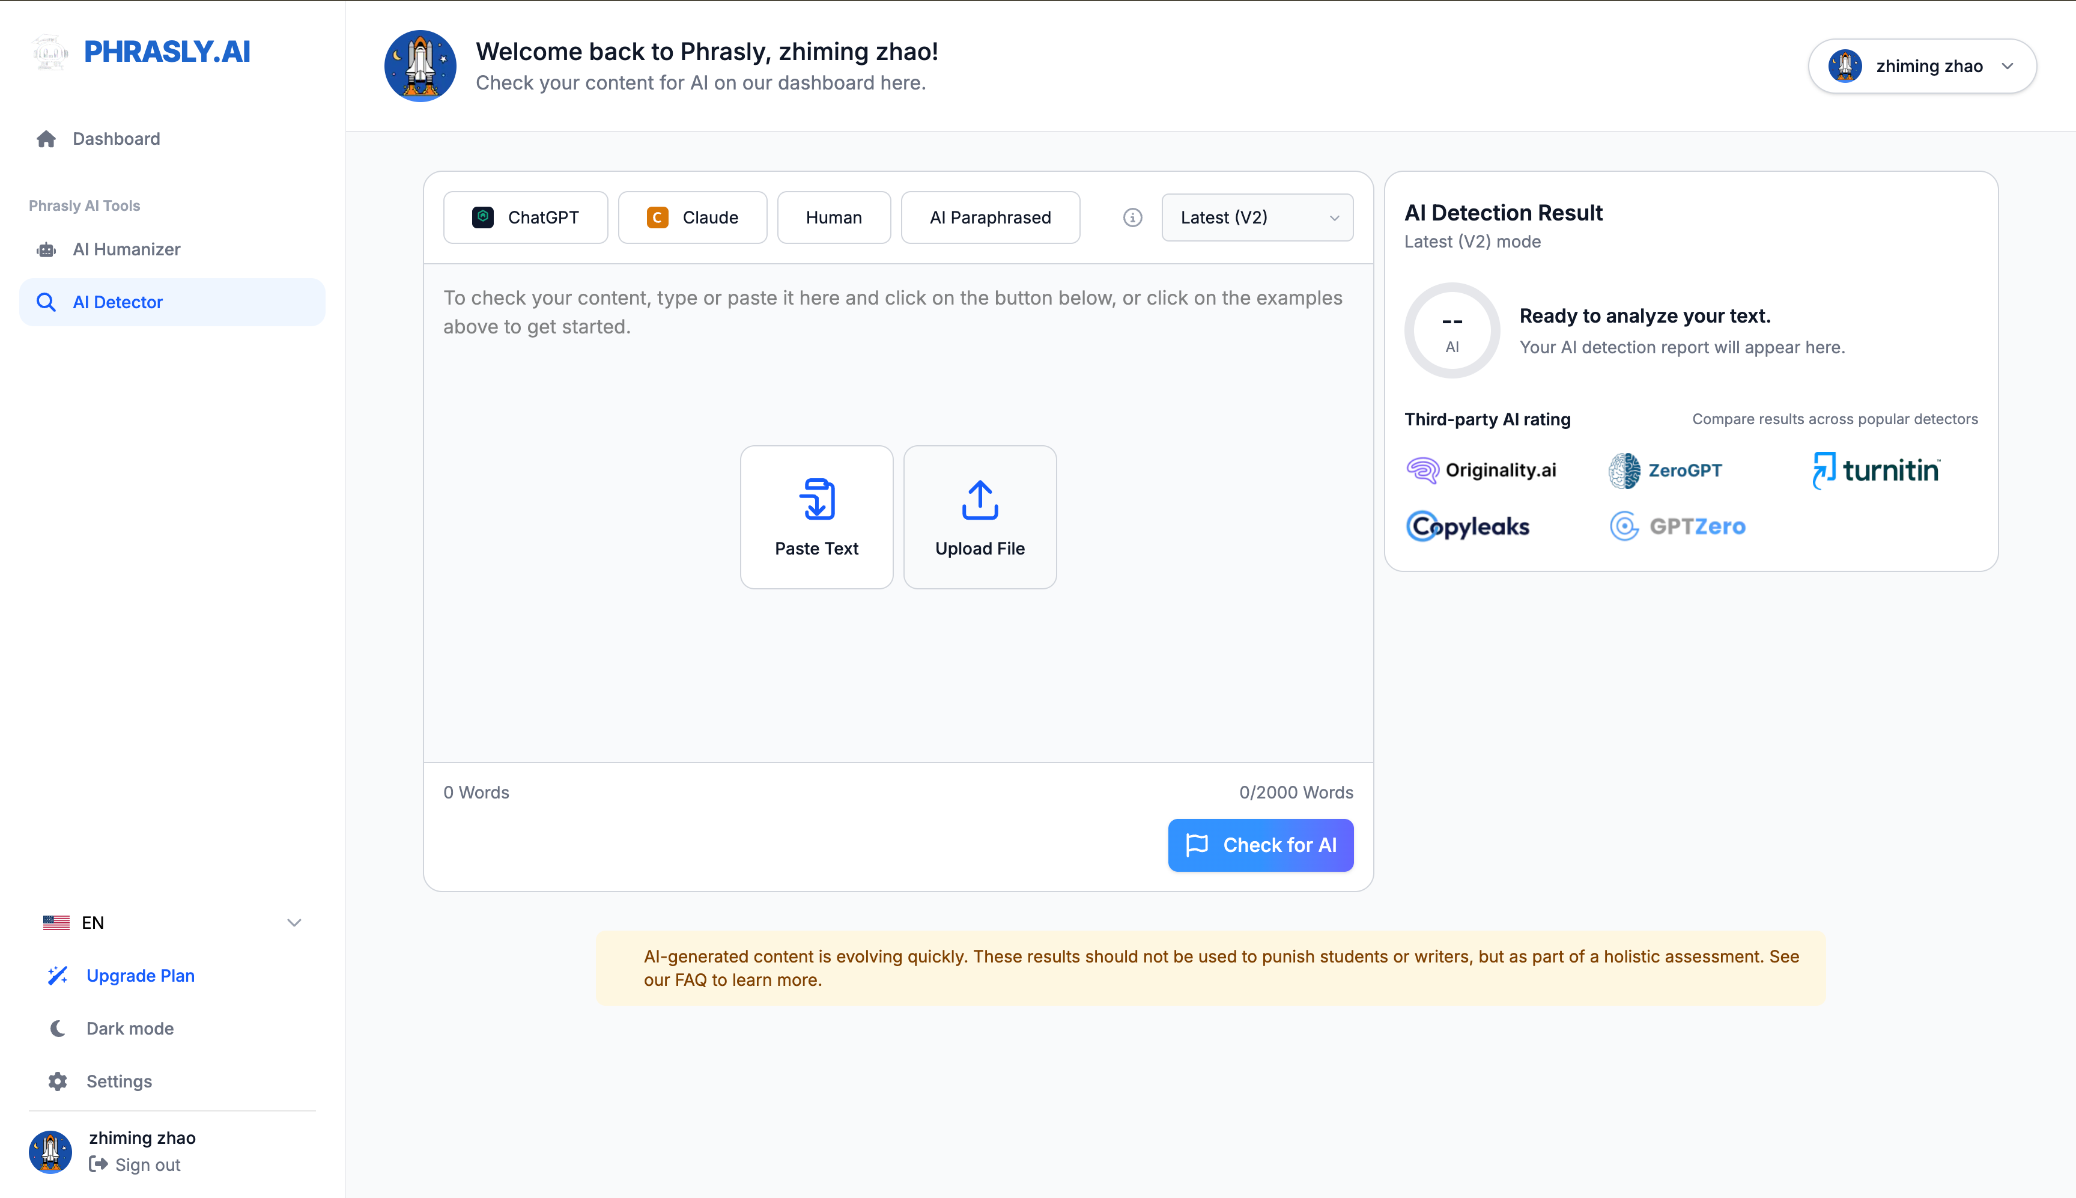
Task: Click the Copyleaks logo
Action: click(1468, 526)
